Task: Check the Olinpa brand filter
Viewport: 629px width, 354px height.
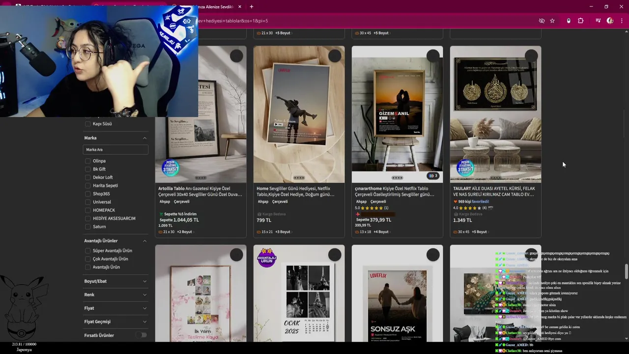Action: click(x=88, y=161)
